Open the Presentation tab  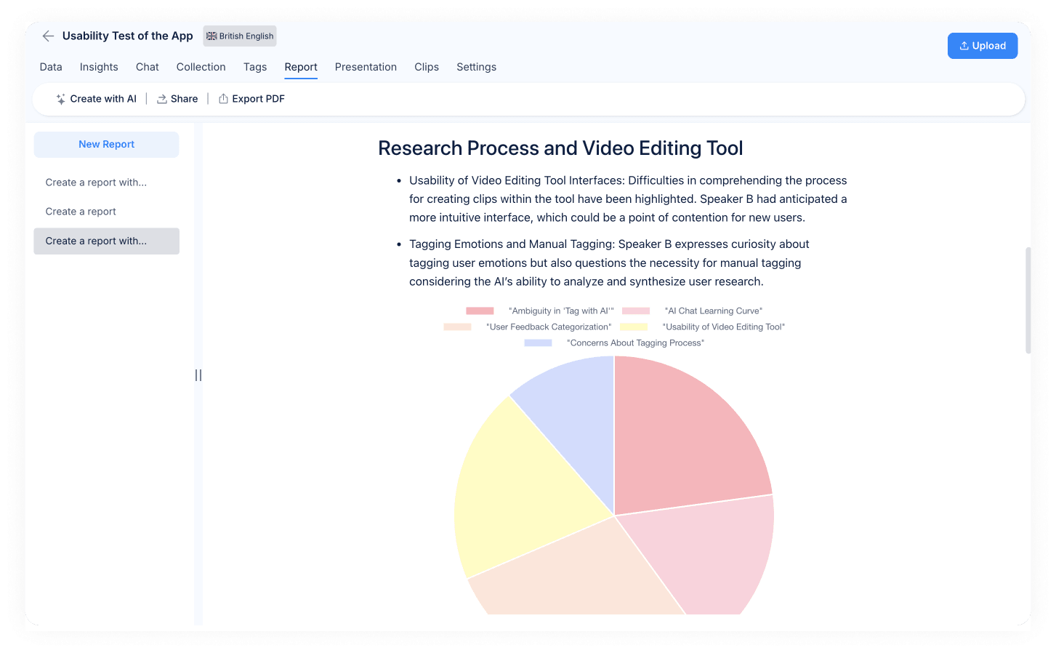click(x=366, y=67)
